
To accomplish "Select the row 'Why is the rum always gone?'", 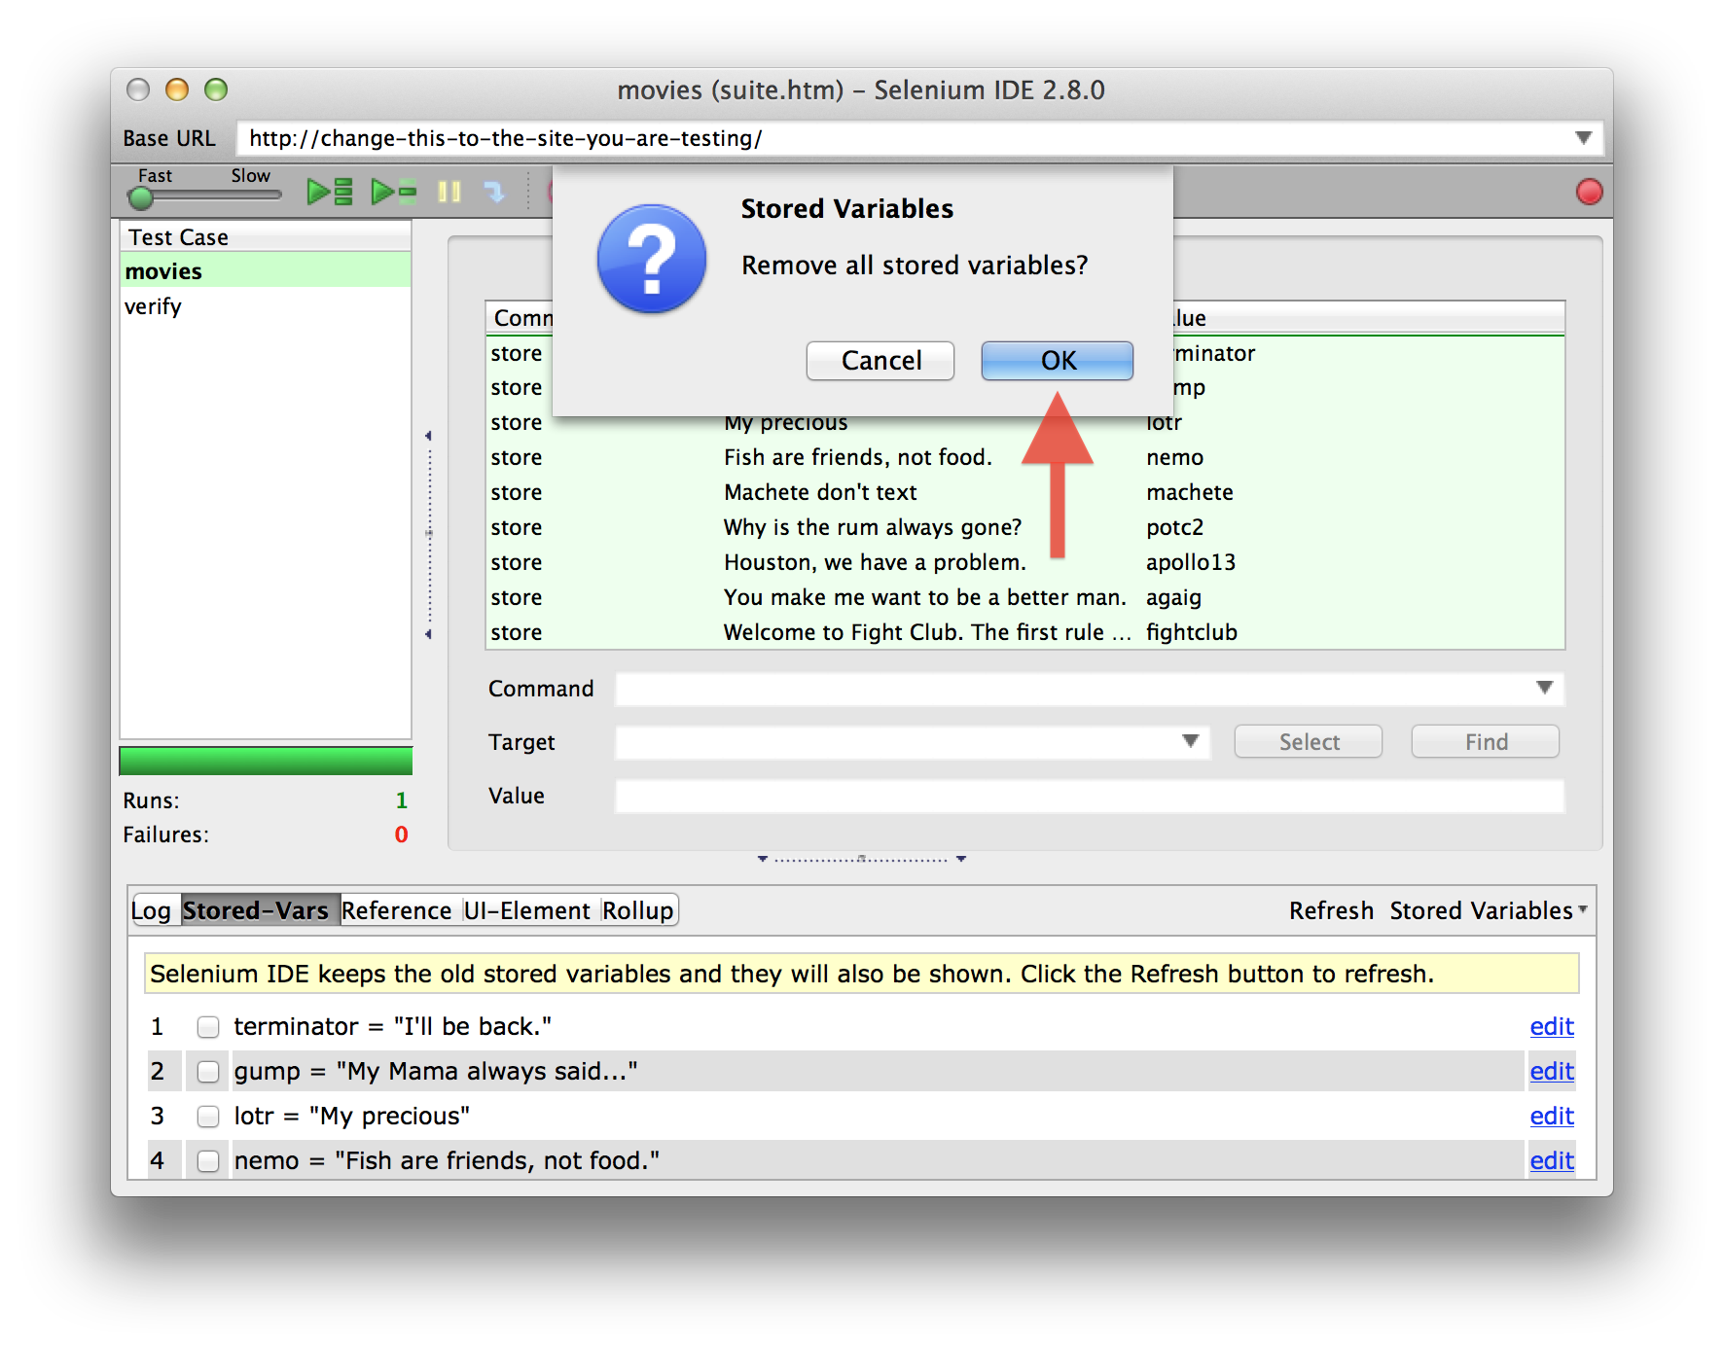I will [1025, 527].
